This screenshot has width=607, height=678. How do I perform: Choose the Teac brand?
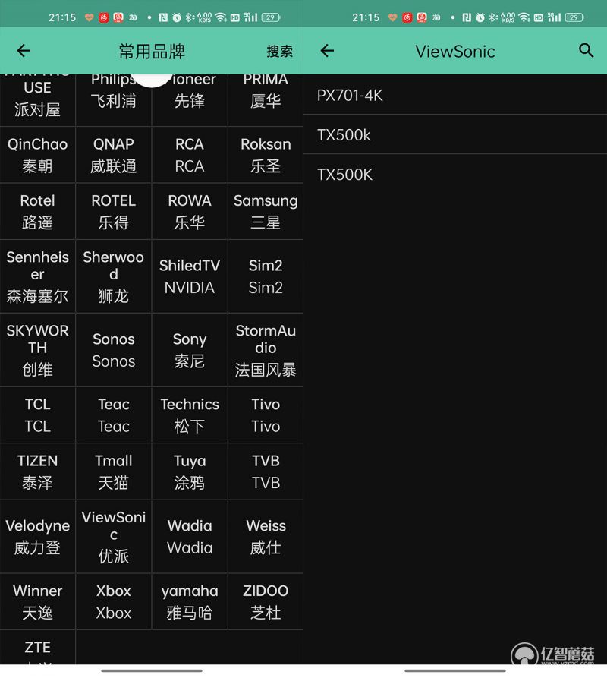pos(114,415)
